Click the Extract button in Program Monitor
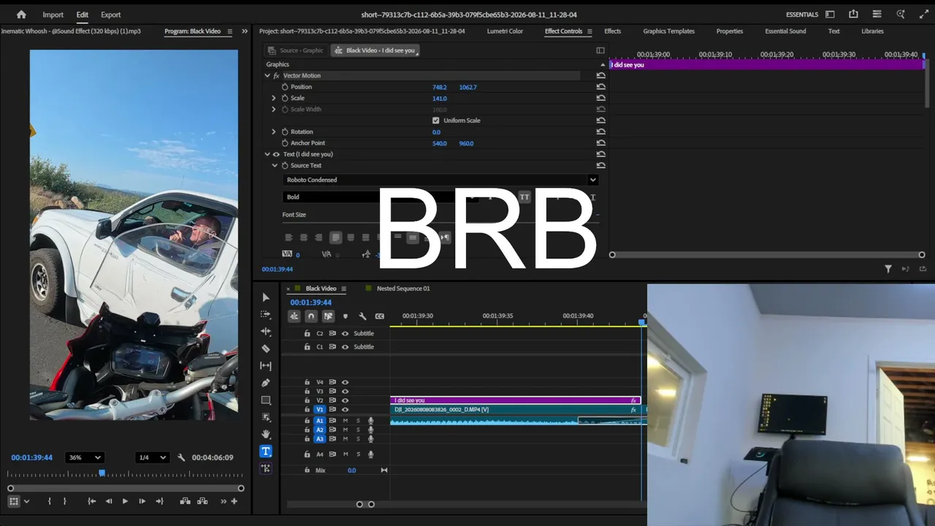The image size is (935, 526). (202, 501)
